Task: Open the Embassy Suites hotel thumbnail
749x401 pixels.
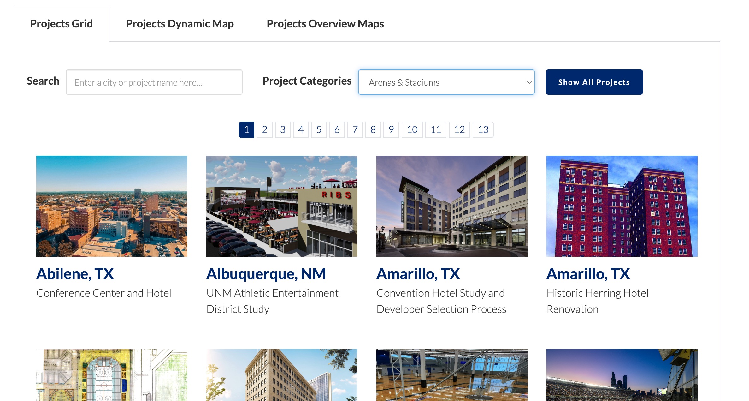Action: (x=452, y=206)
